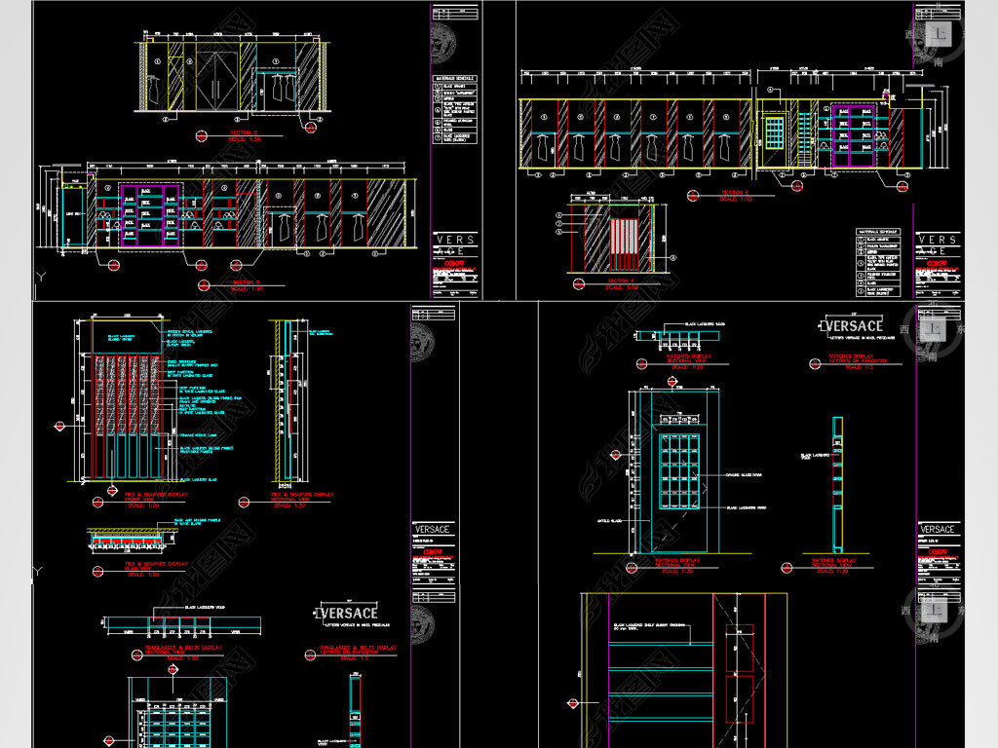Select the Ties & Scarves Display Plan View label
Viewport: 998px width, 748px height.
tap(155, 566)
